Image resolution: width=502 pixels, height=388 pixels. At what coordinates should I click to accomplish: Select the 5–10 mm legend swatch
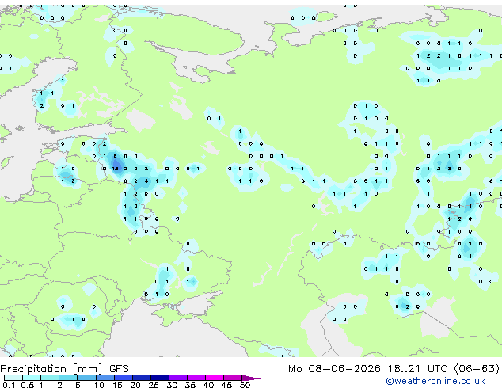[86, 378]
